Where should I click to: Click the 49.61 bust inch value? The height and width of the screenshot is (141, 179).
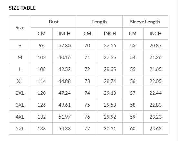pyautogui.click(x=65, y=105)
